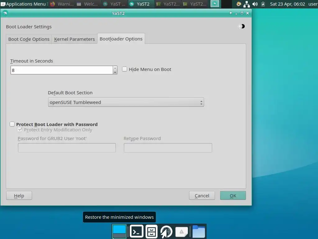Keep YaST2 window above via arrow icon
Screen dimensions: 318x239
point(231,13)
